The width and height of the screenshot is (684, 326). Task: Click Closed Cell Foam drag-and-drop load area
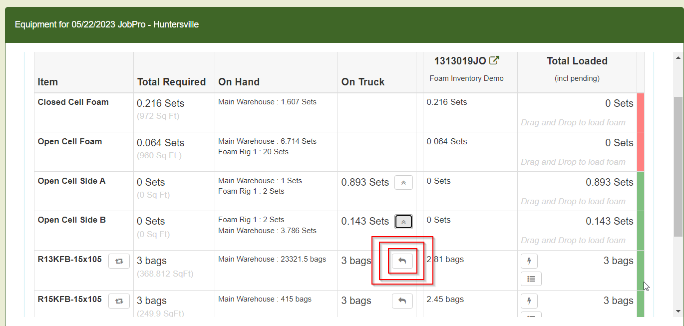coord(573,122)
